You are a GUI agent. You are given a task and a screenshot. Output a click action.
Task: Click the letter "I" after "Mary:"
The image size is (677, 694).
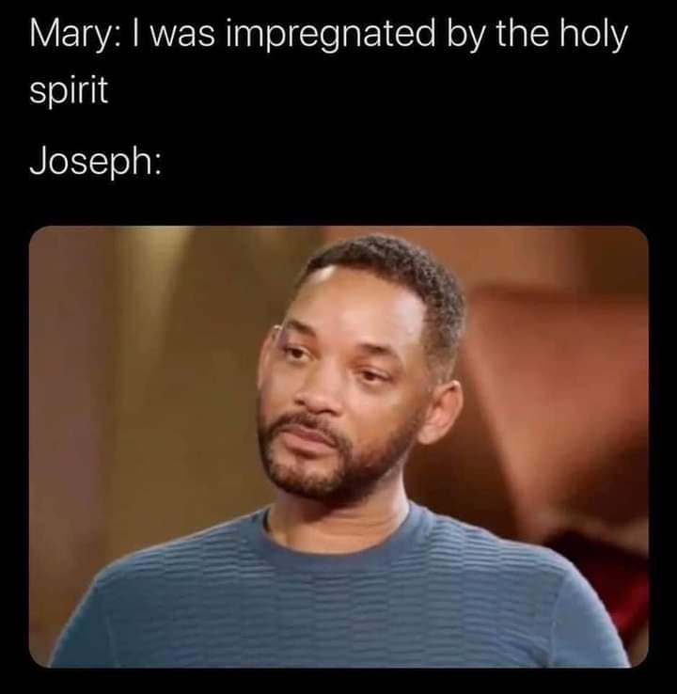[x=134, y=35]
